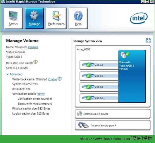Click the Verify link
This screenshot has height=143, width=155.
pos(41,94)
